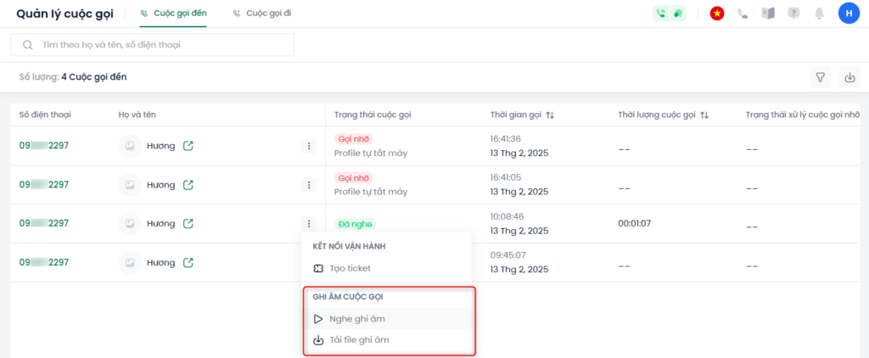Choose Tải file ghi âm option
The width and height of the screenshot is (869, 358).
click(359, 340)
